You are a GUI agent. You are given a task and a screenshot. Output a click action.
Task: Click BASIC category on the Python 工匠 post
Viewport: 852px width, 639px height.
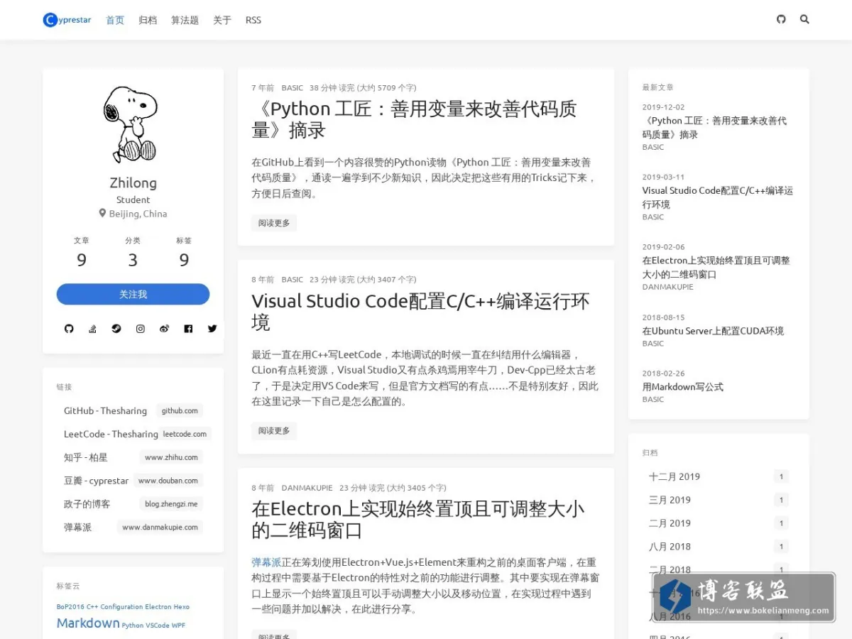(x=292, y=88)
